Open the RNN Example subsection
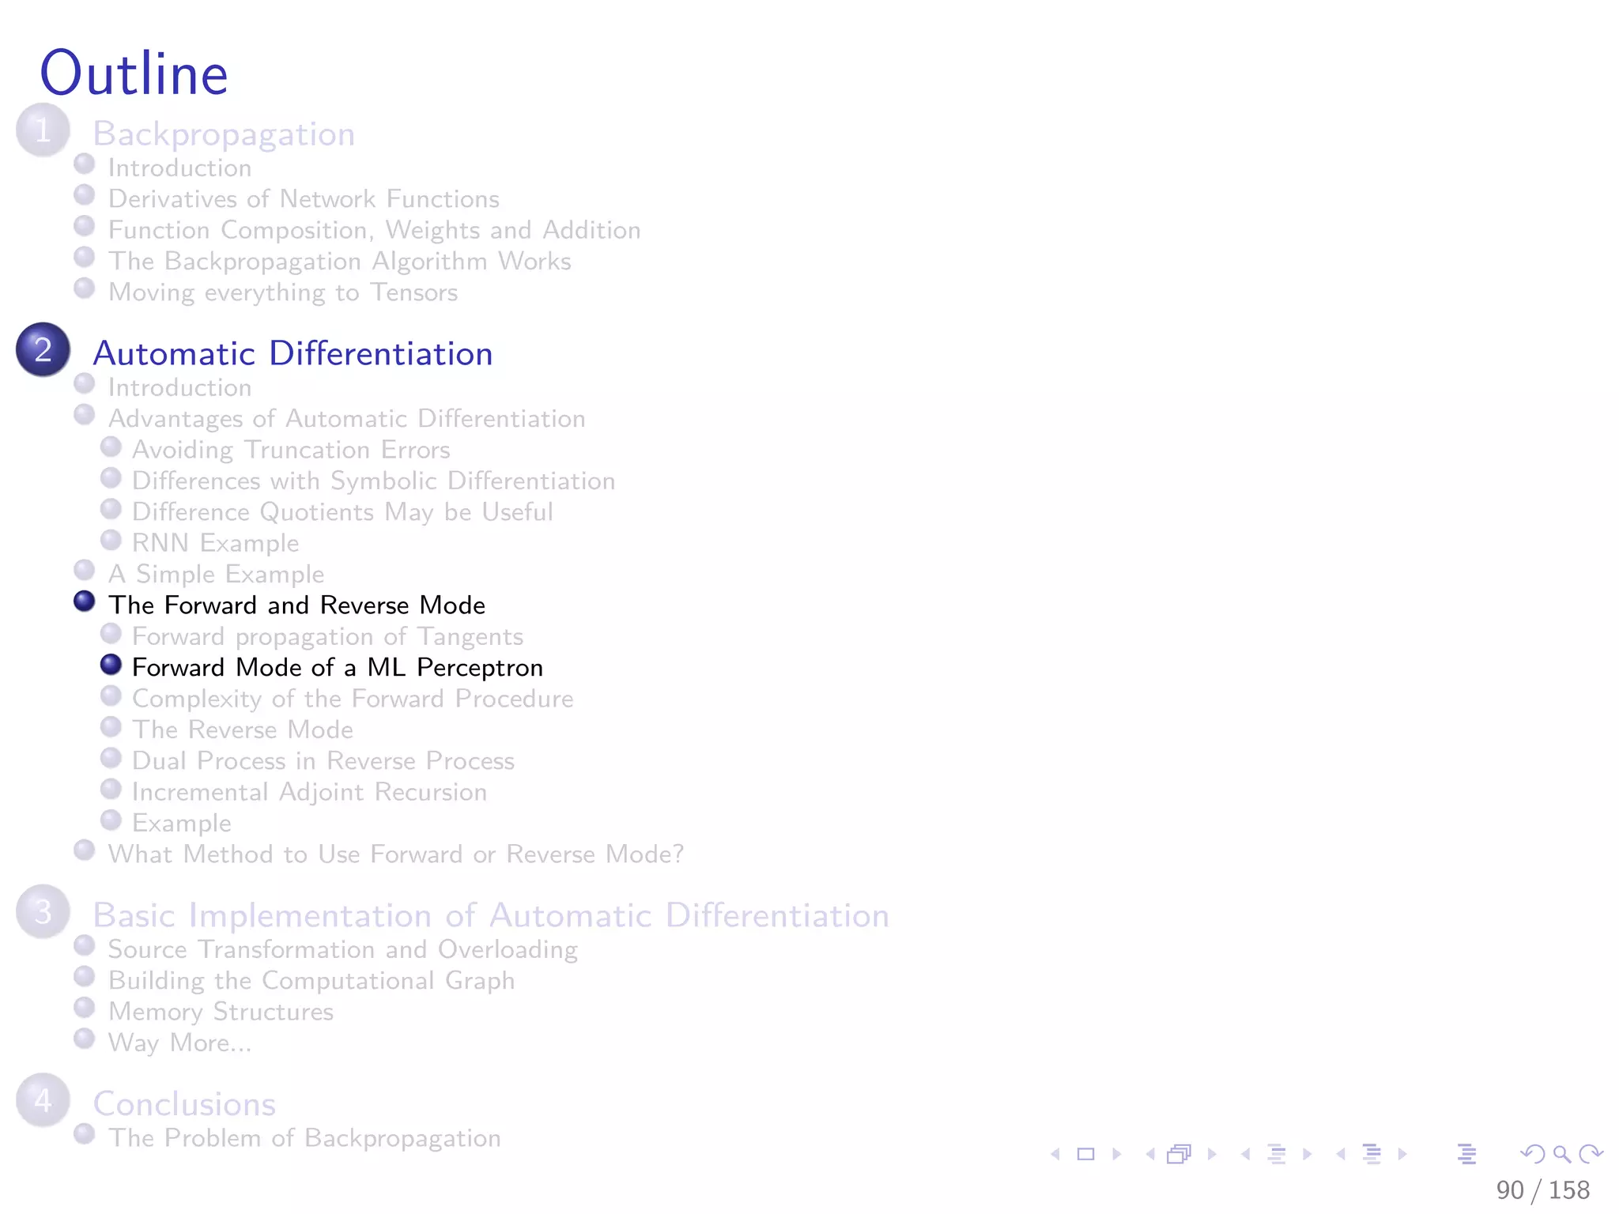The width and height of the screenshot is (1619, 1214). (215, 543)
